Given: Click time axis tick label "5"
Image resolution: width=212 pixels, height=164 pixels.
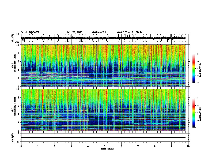Looking at the screenshot, I should (x=105, y=146).
